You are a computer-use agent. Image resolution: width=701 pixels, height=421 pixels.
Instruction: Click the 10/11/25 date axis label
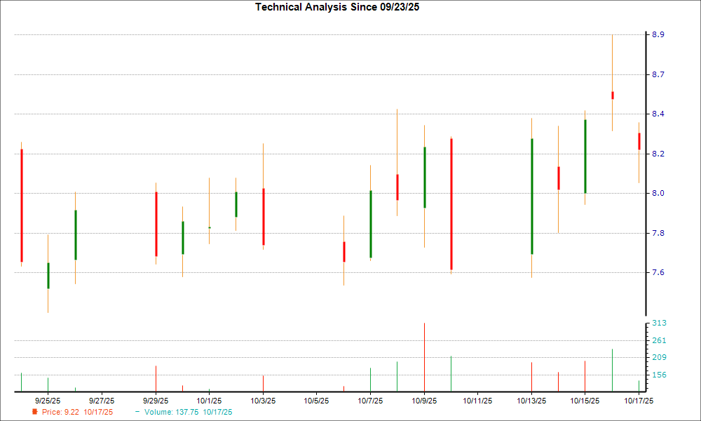pos(477,401)
